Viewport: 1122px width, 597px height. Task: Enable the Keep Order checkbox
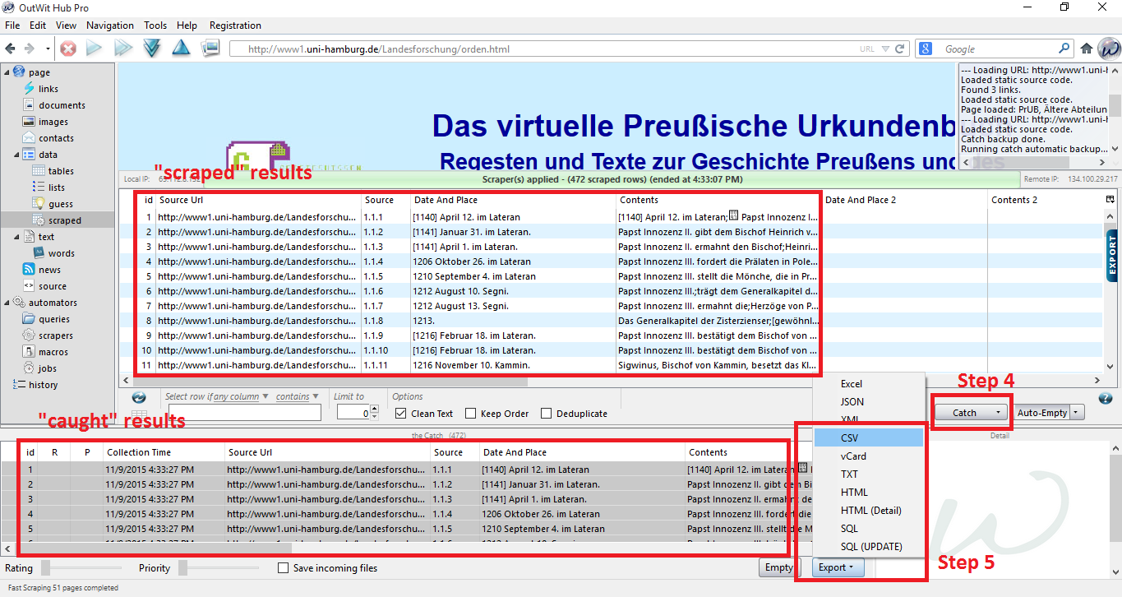tap(471, 414)
